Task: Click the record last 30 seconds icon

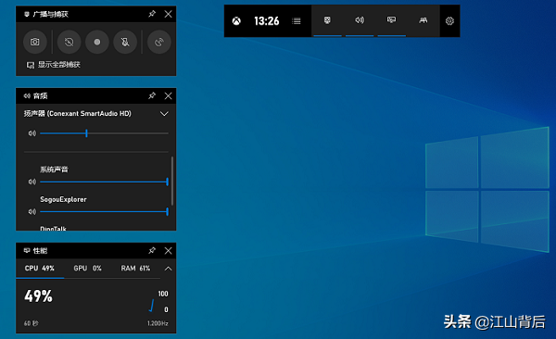Action: (69, 43)
